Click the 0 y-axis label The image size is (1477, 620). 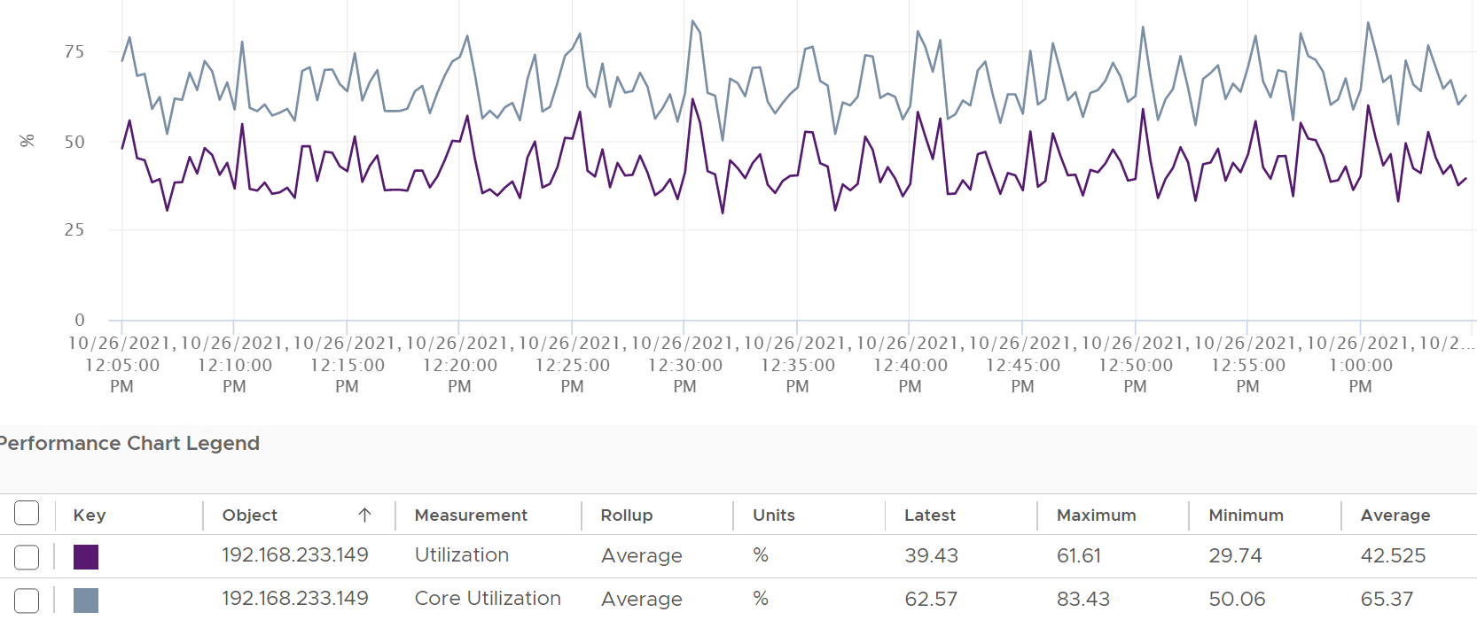[x=80, y=320]
